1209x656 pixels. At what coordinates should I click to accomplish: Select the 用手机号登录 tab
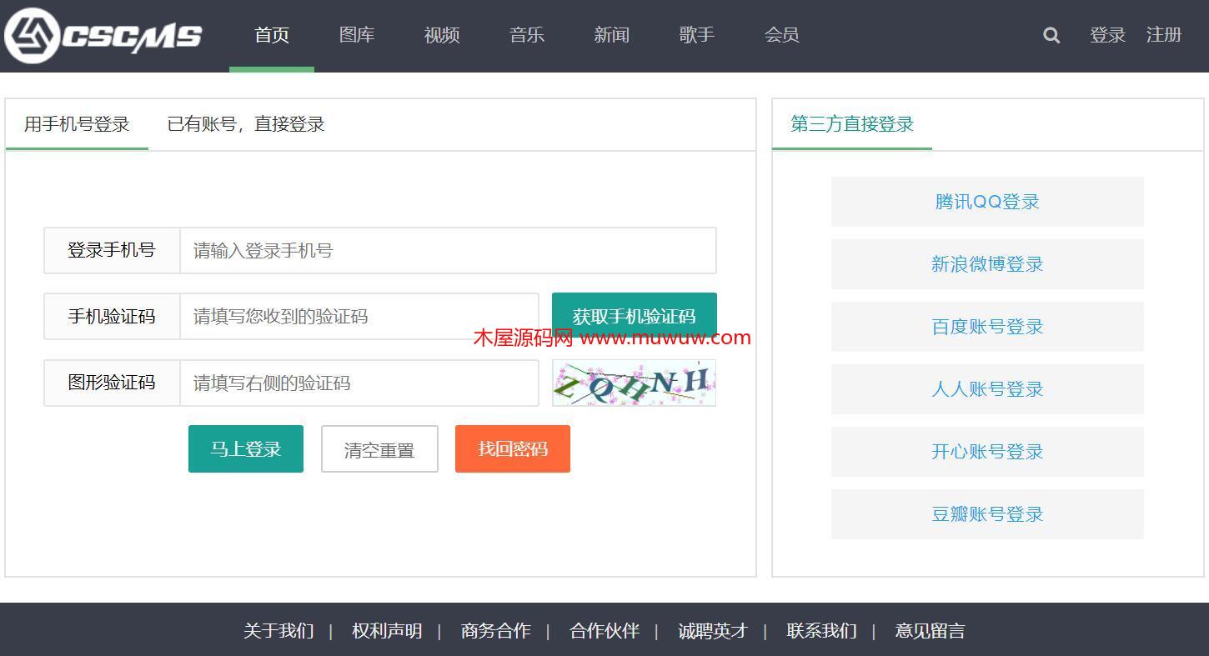(x=77, y=124)
